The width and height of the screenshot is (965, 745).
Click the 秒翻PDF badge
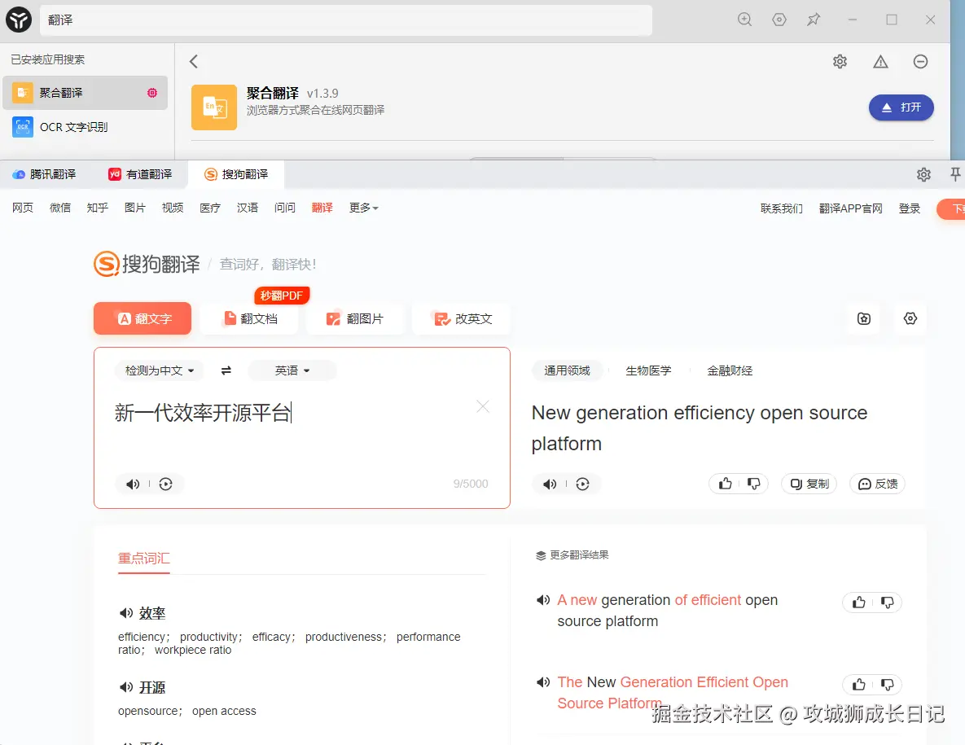click(x=282, y=296)
